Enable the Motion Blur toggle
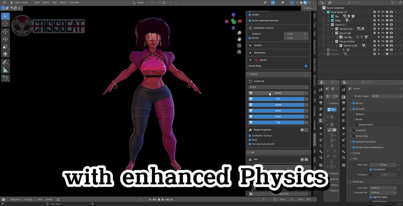403x206 pixels. pos(353,136)
